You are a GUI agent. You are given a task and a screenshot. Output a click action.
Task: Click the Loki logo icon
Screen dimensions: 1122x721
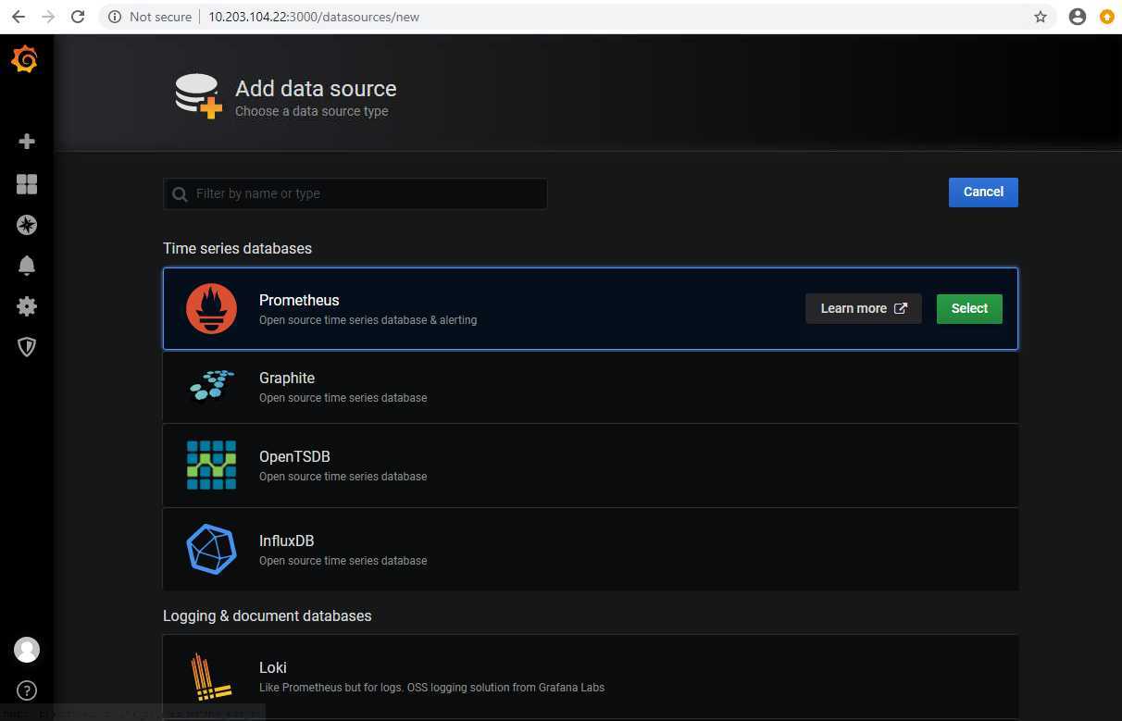[210, 677]
